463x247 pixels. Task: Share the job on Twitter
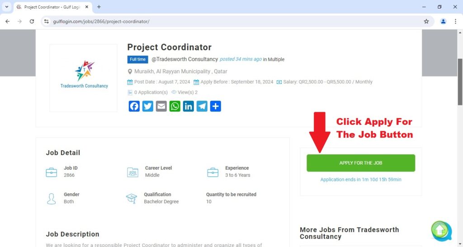(148, 106)
